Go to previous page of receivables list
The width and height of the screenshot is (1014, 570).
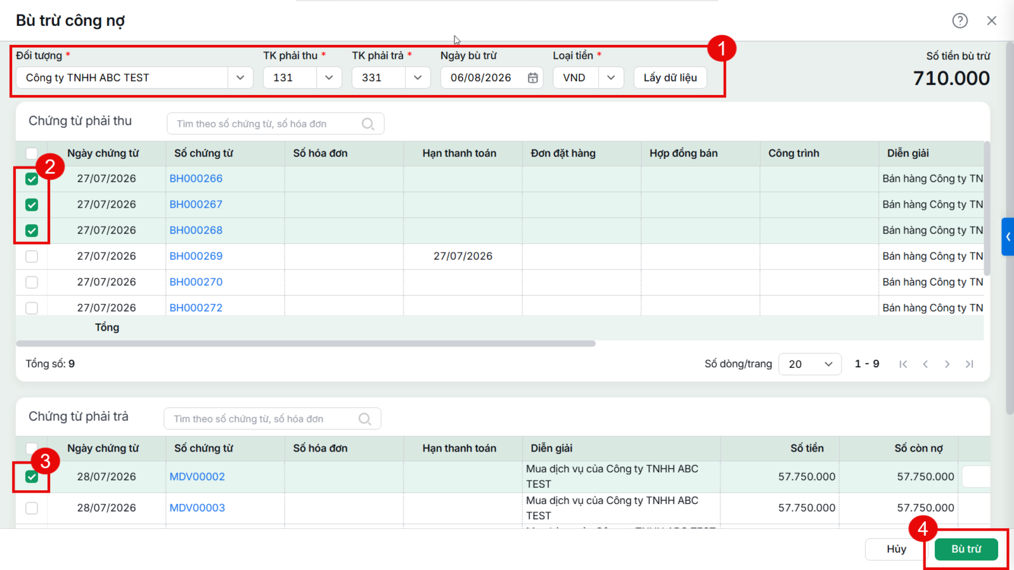pyautogui.click(x=925, y=364)
